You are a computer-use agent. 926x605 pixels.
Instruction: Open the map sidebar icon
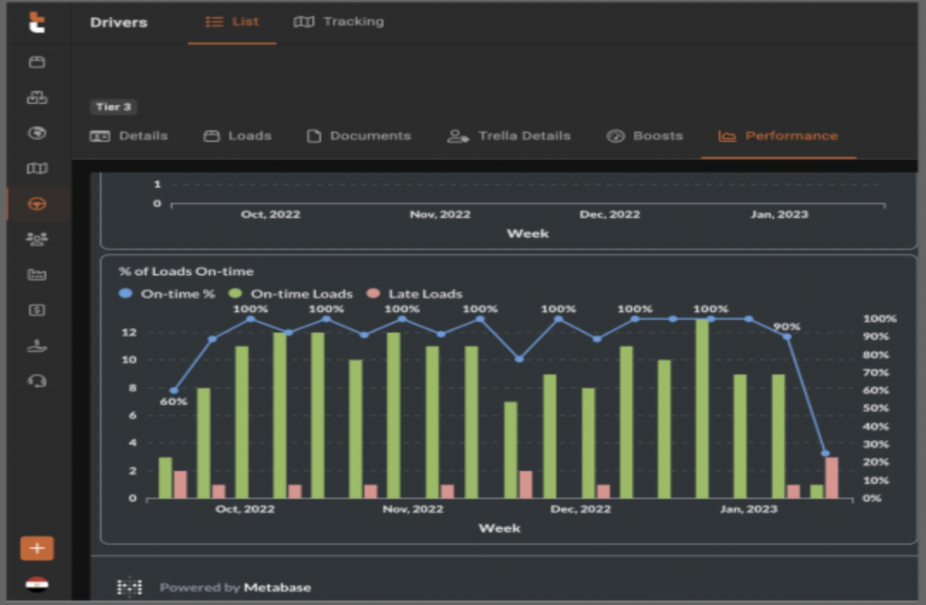(x=36, y=168)
